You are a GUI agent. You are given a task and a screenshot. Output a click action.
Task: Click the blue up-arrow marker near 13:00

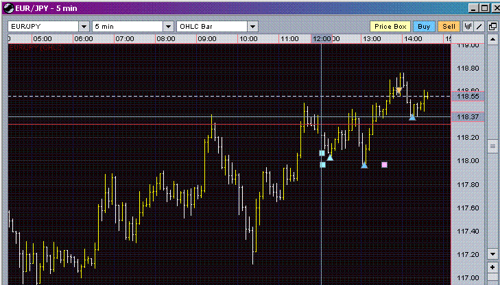pos(364,164)
